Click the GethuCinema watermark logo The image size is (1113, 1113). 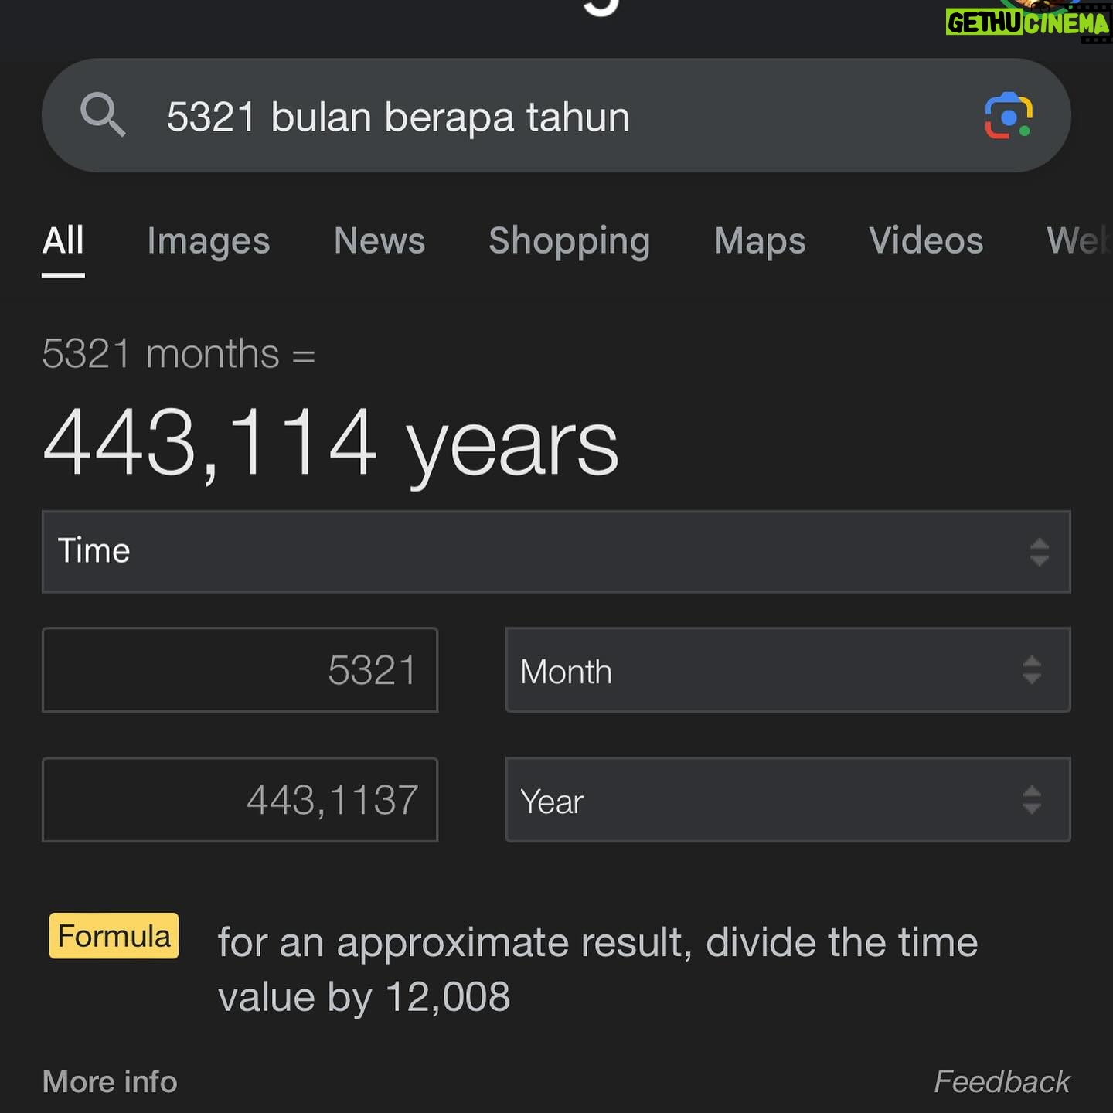[x=1029, y=22]
